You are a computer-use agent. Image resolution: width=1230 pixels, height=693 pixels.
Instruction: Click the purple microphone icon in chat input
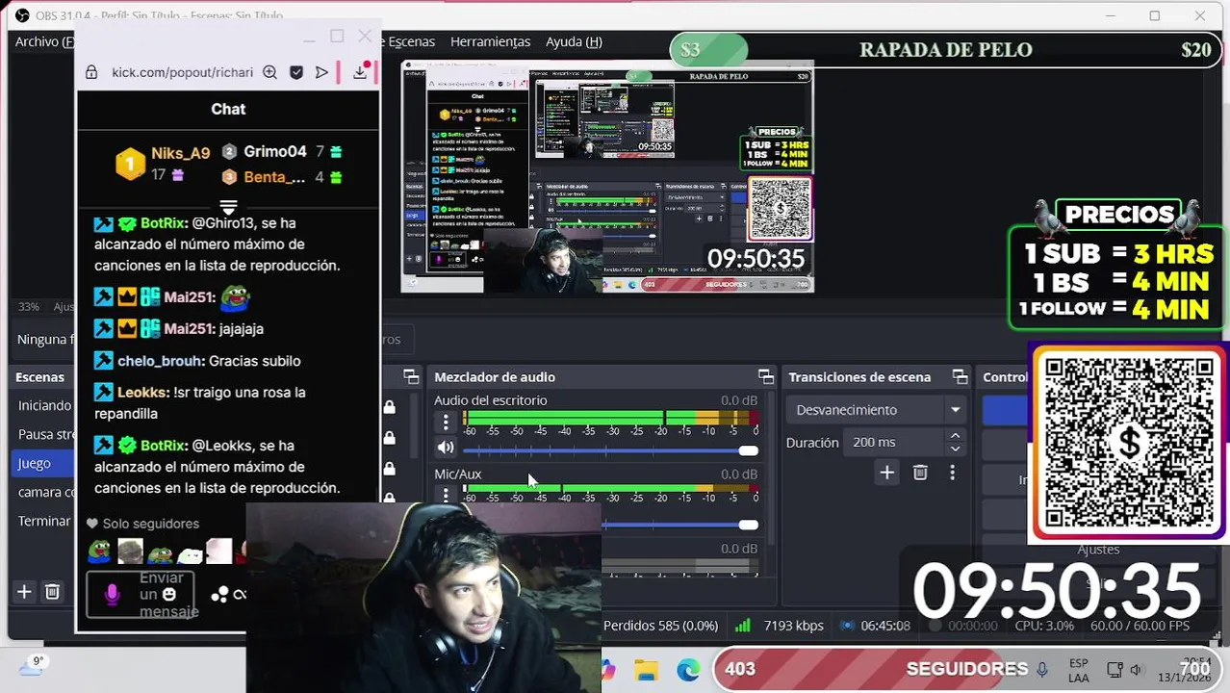pyautogui.click(x=112, y=595)
